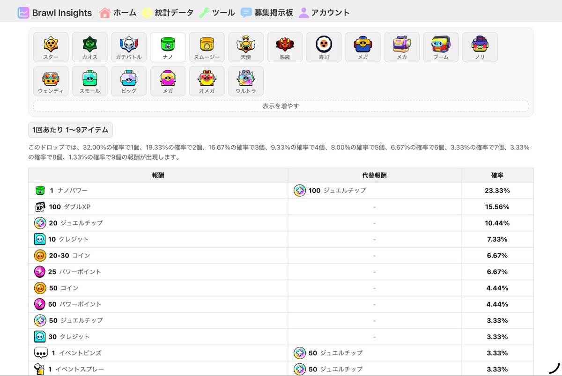562x376 pixels.
Task: Click 100 ジュエルチップ alternative reward
Action: 330,191
